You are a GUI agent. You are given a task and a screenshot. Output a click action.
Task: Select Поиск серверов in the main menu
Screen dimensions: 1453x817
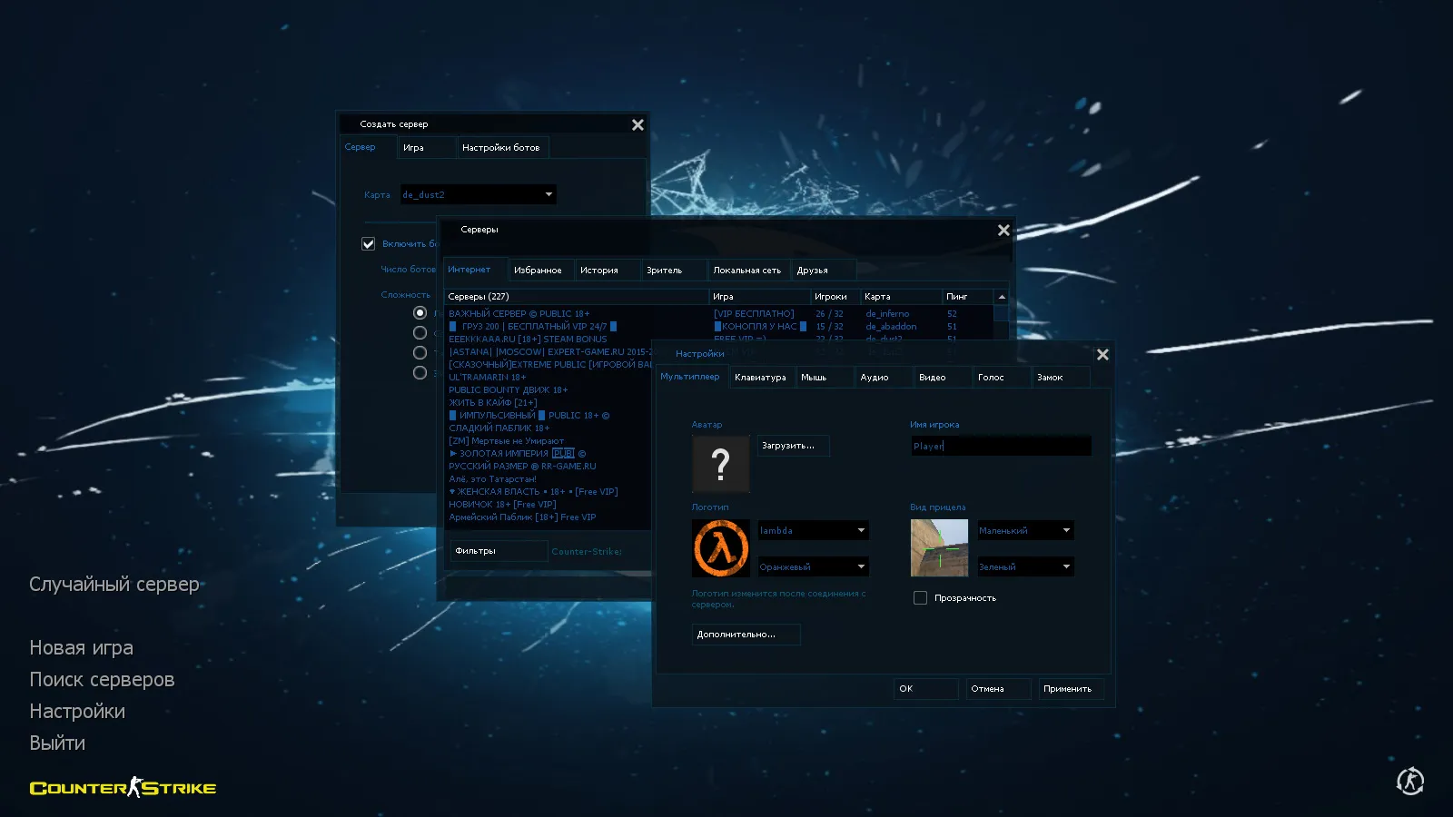[x=101, y=679]
